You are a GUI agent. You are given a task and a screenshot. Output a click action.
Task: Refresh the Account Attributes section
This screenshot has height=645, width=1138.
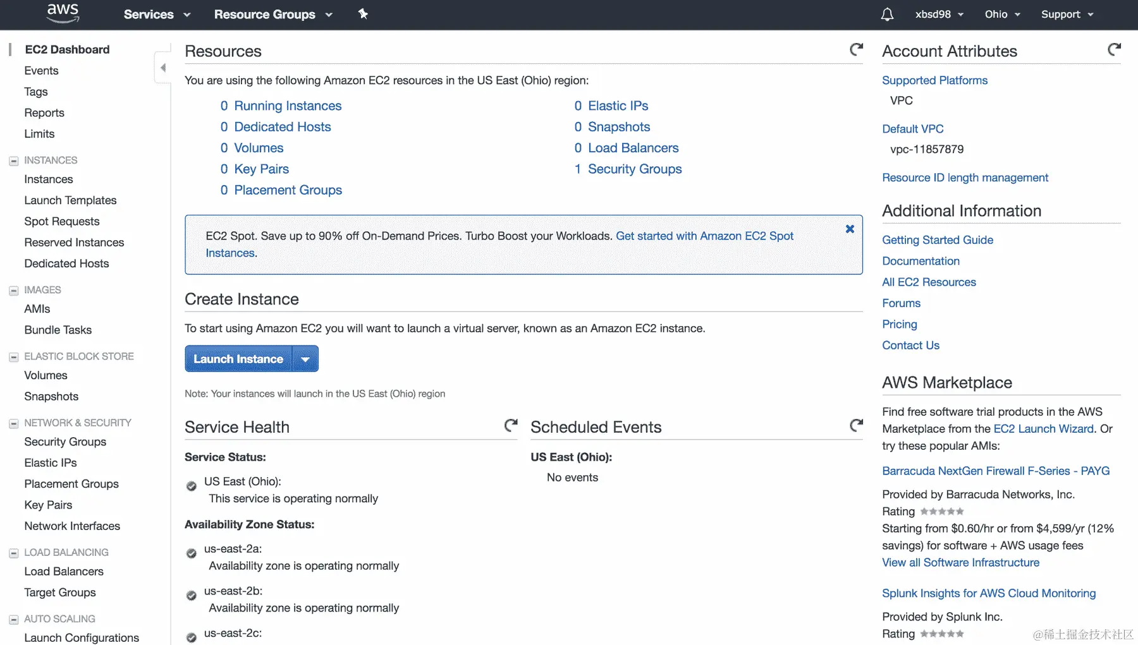coord(1114,50)
